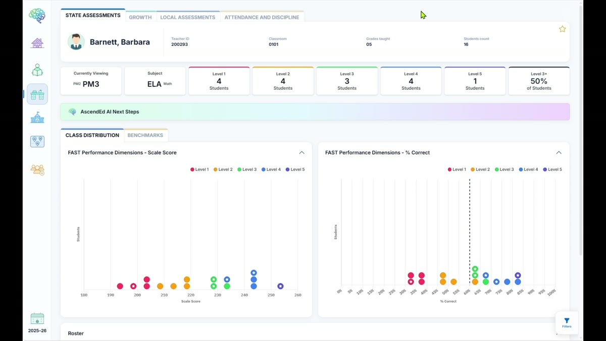Toggle Level 2 legend in % Correct chart
The image size is (606, 341).
[x=480, y=169]
